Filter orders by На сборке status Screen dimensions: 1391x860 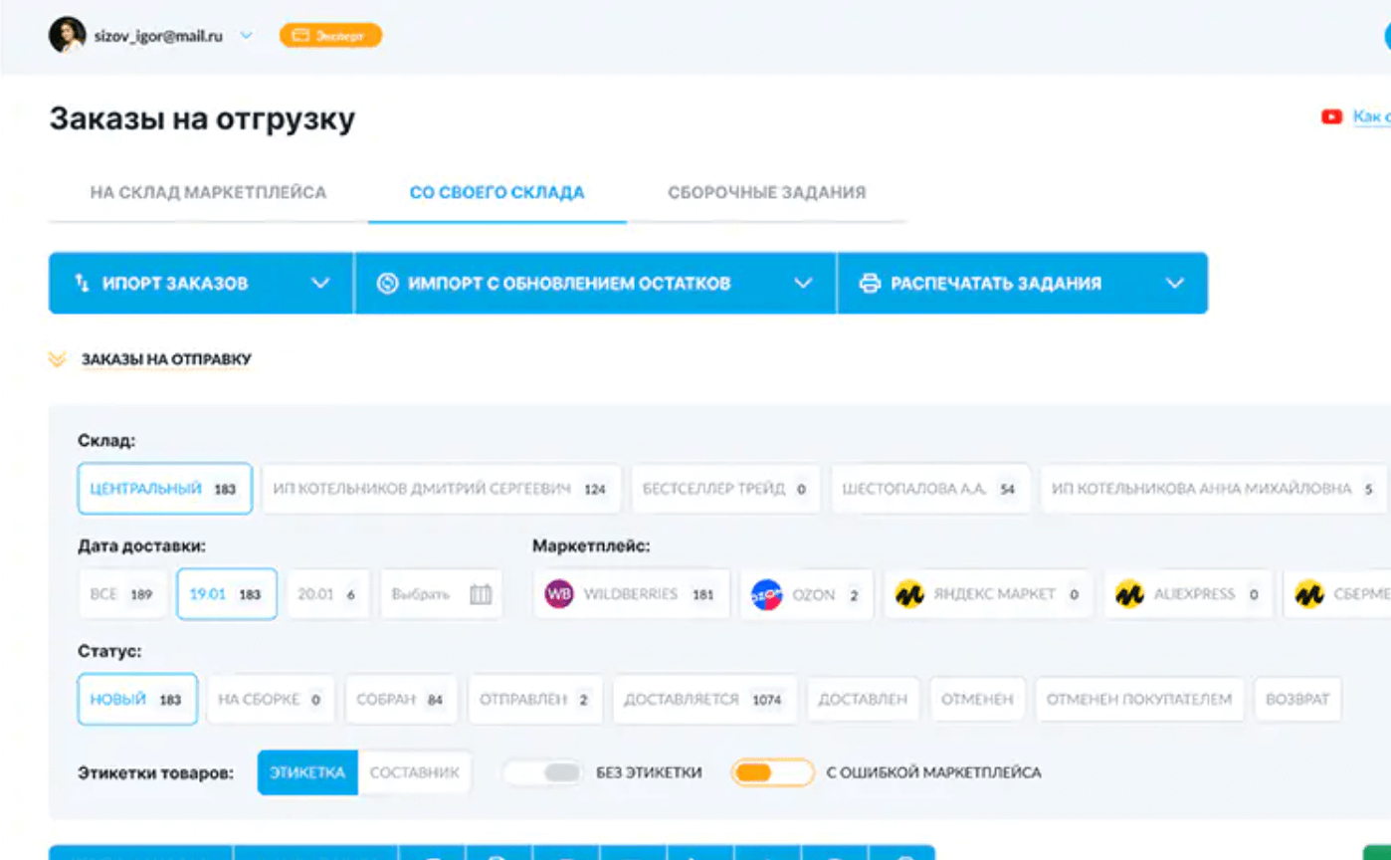pyautogui.click(x=271, y=700)
